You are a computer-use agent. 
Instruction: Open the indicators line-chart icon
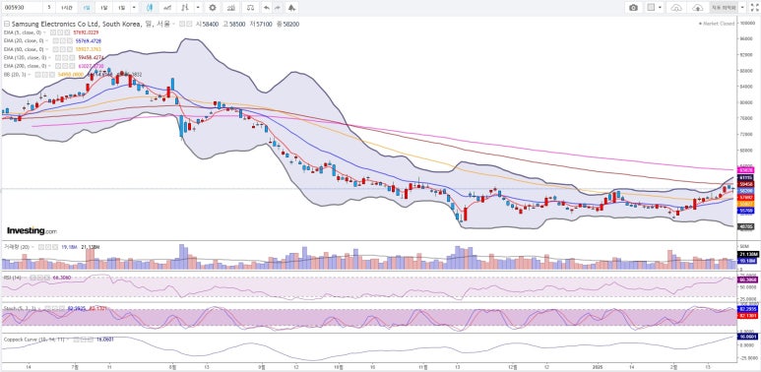[167, 8]
